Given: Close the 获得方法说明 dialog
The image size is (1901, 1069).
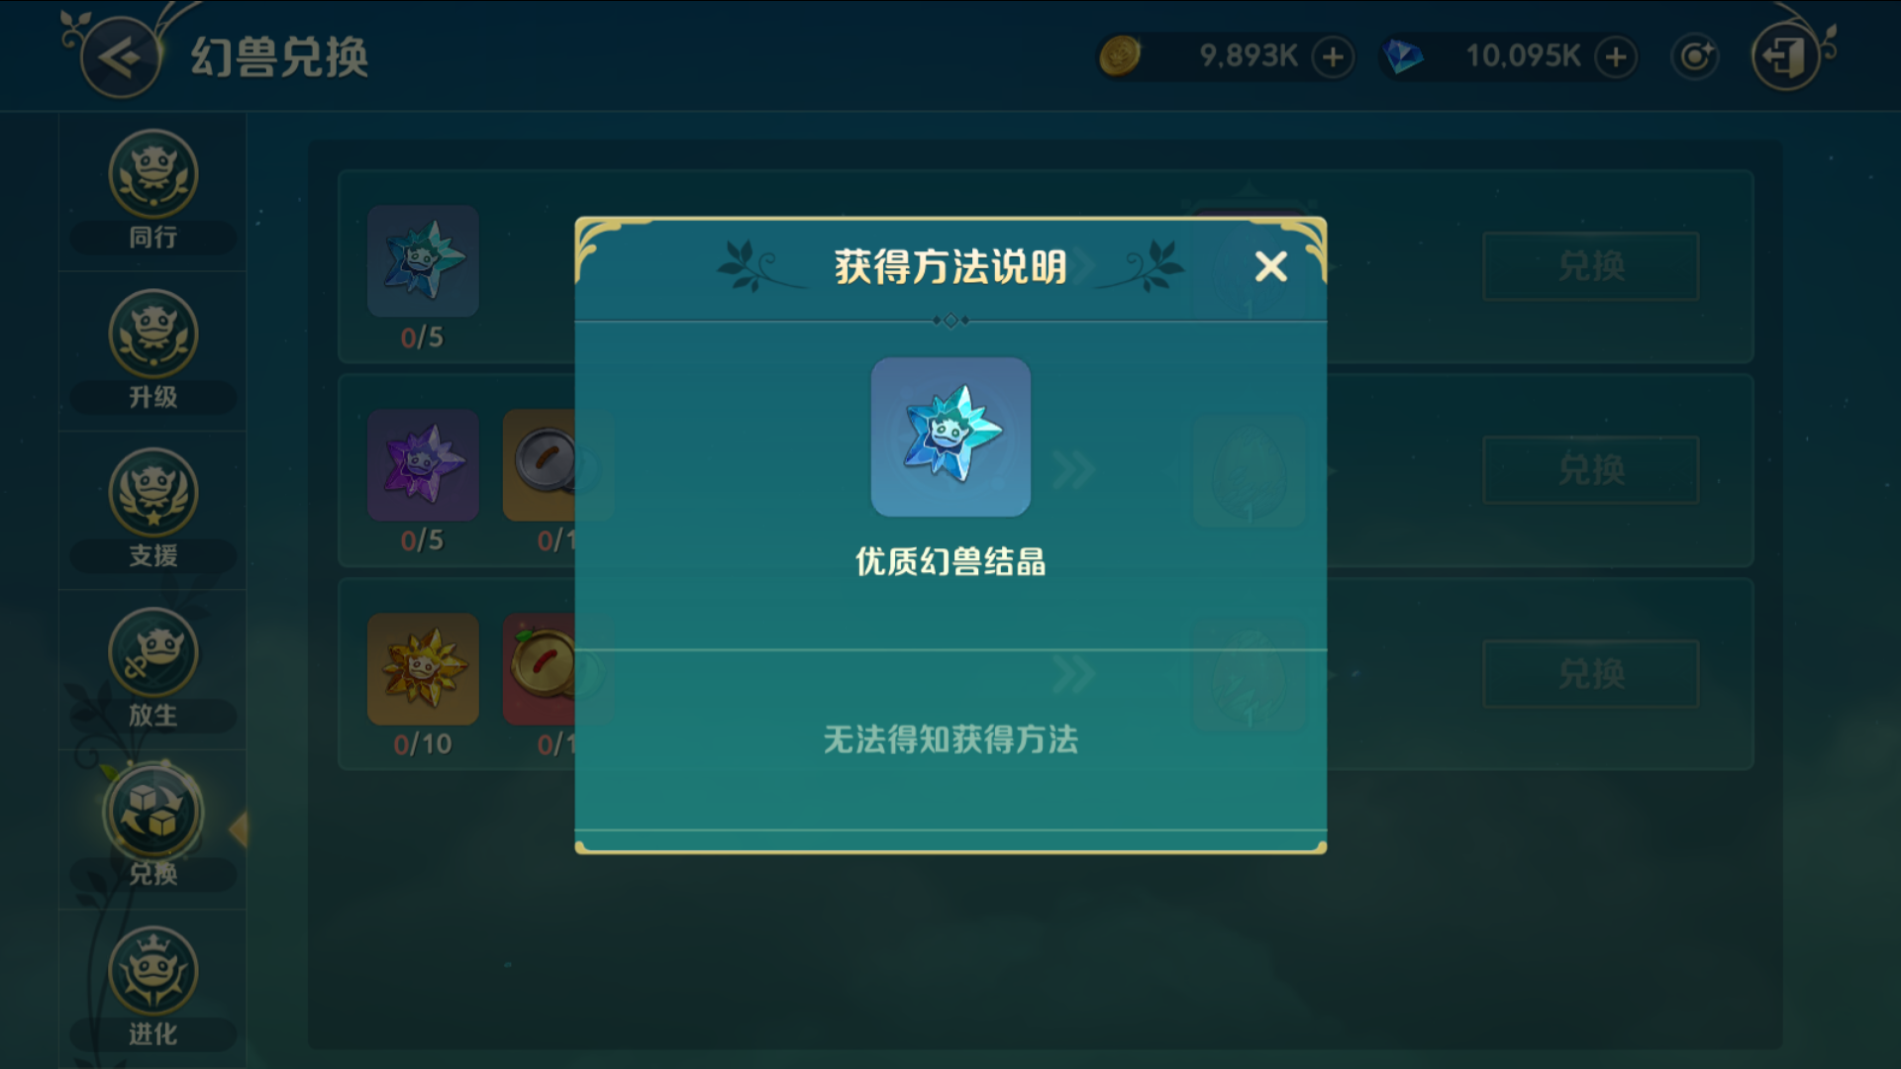Looking at the screenshot, I should point(1270,266).
